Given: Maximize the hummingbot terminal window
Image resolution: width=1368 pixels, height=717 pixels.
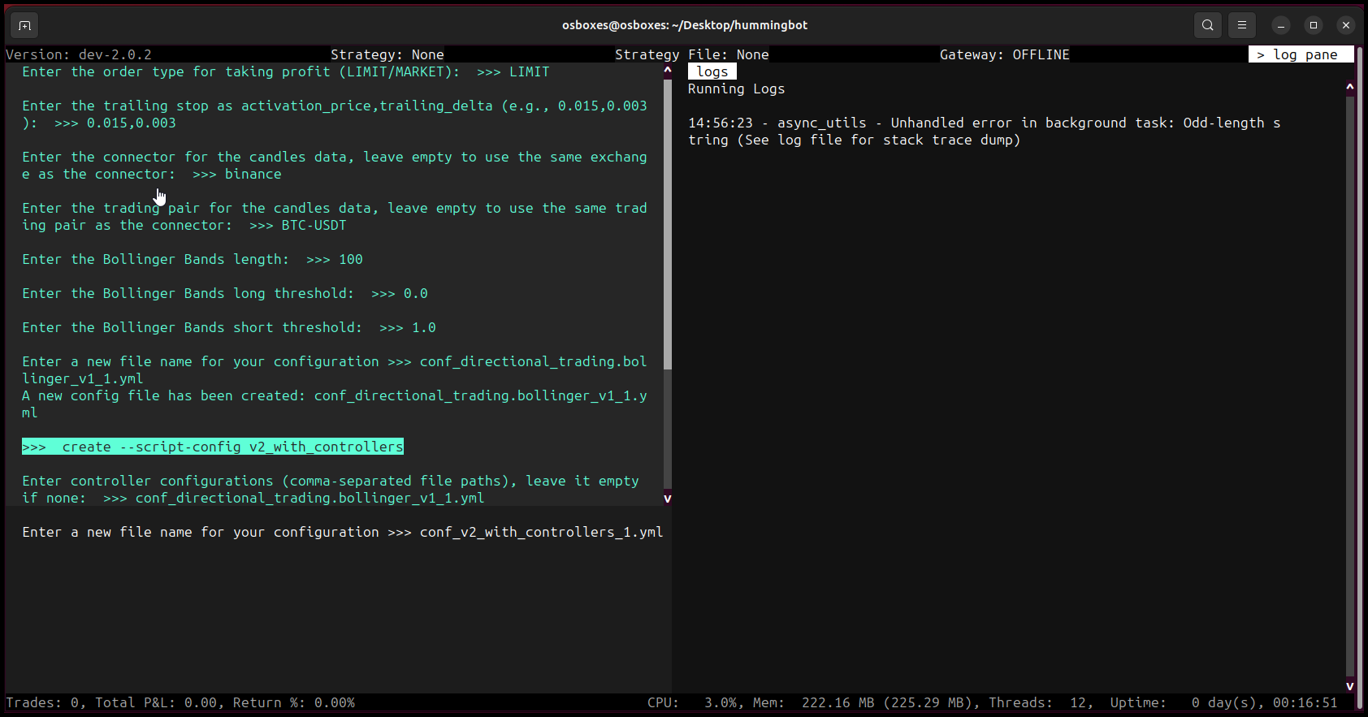Looking at the screenshot, I should 1314,25.
